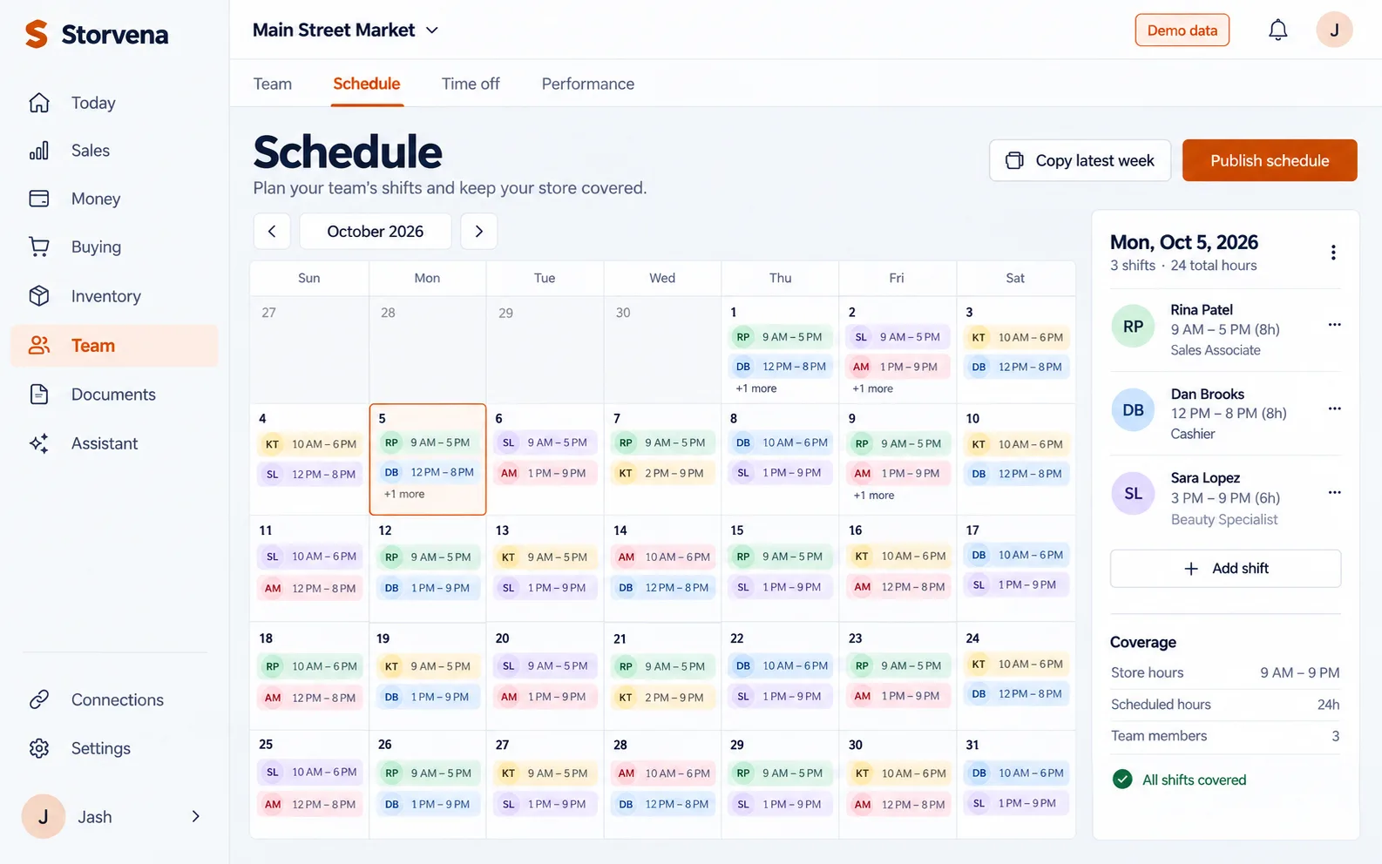Open AM 10 AM – 6 PM shift on October 28
Viewport: 1382px width, 864px height.
click(x=663, y=773)
